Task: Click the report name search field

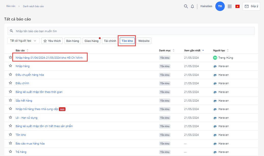Action: [131, 31]
